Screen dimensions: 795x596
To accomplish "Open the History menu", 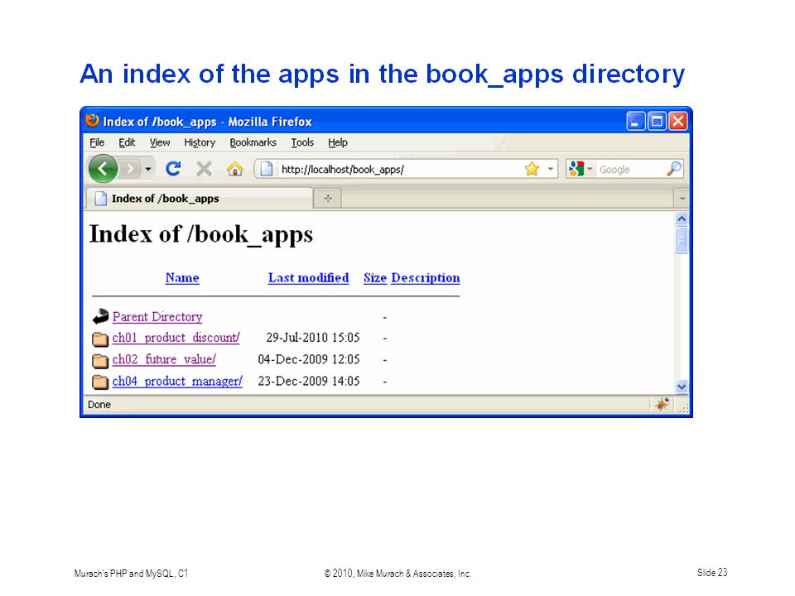I will [200, 142].
